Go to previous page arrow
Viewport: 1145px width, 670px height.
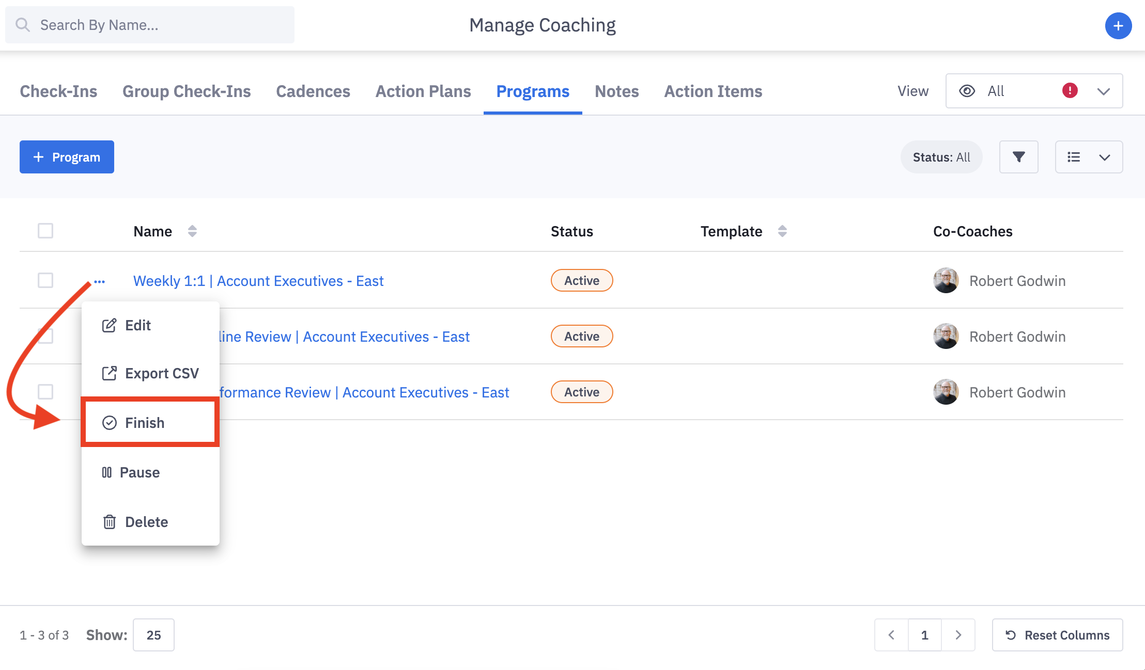click(x=891, y=635)
